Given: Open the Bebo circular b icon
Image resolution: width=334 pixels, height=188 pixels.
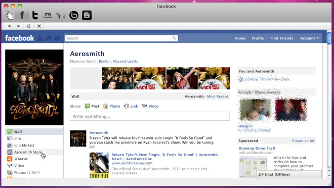Looking at the screenshot, I should tap(74, 15).
